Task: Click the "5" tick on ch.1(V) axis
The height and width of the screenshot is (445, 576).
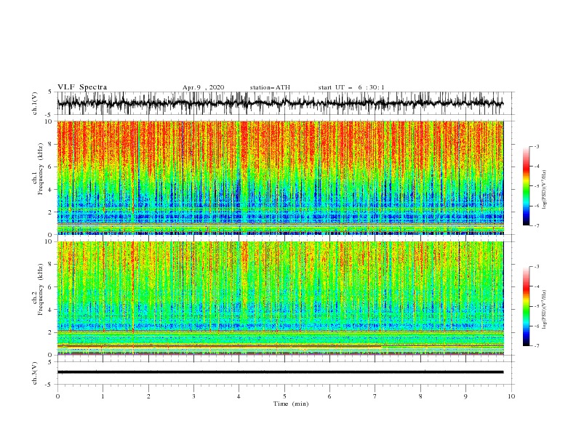Action: tap(50, 92)
